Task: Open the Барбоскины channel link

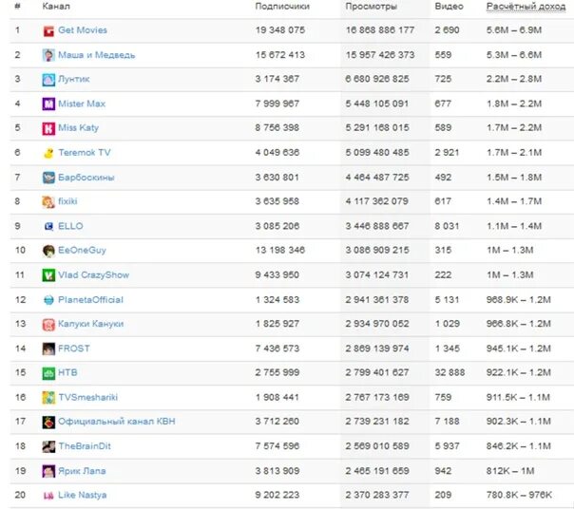Action: [86, 178]
